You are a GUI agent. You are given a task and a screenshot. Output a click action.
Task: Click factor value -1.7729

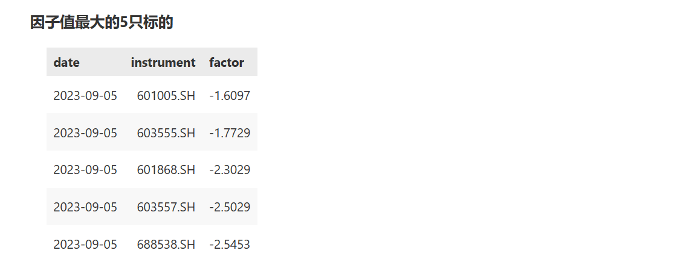click(230, 133)
